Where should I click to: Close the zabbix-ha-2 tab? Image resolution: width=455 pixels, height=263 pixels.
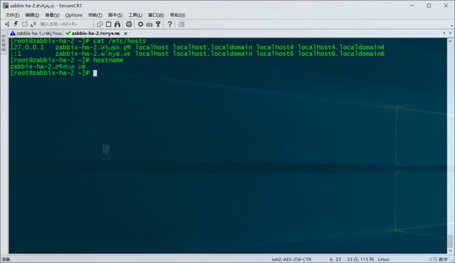pyautogui.click(x=126, y=34)
